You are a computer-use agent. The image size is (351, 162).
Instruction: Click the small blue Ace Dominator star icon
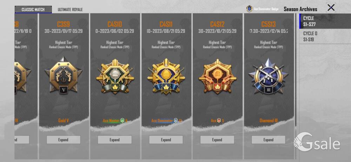coord(176,120)
